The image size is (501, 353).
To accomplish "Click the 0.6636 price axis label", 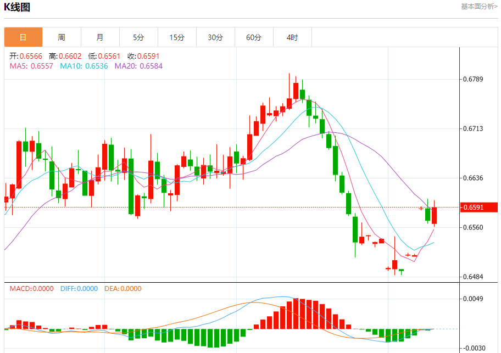I will [473, 178].
